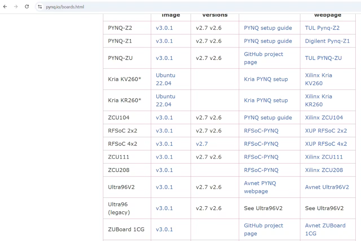Open RFSoC-PYNQ link for RFSoC 2x2

point(261,131)
